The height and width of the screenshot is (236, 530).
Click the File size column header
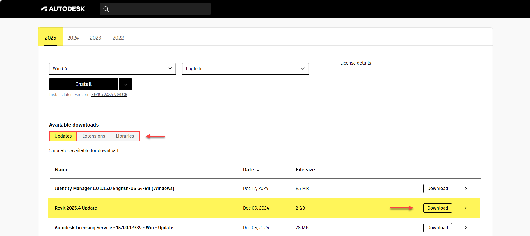(305, 170)
